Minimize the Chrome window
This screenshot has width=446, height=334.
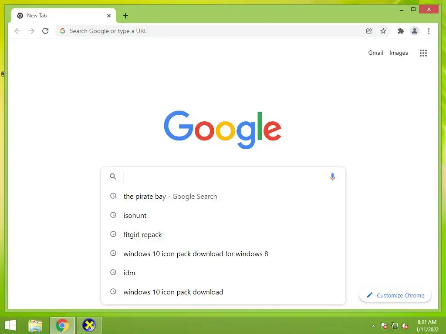point(401,10)
